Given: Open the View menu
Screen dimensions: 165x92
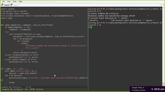Looking at the screenshot, I should click(x=9, y=2).
